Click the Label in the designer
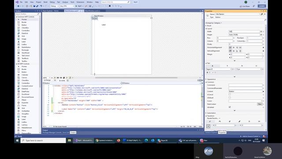Image resolution: width=282 pixels, height=159 pixels. 104,25
